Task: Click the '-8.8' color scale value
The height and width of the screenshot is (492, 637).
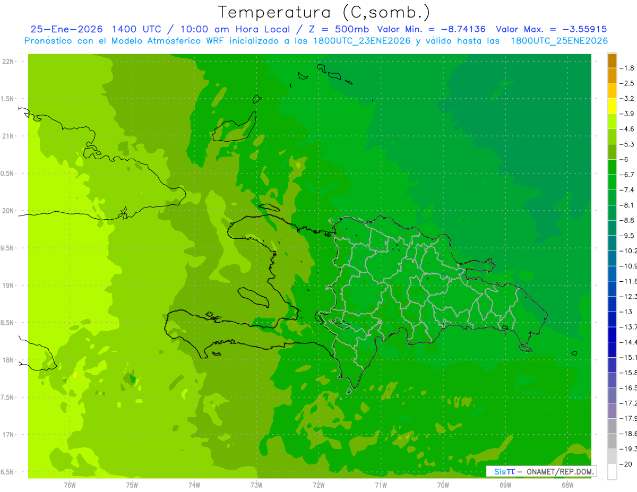Action: (627, 220)
